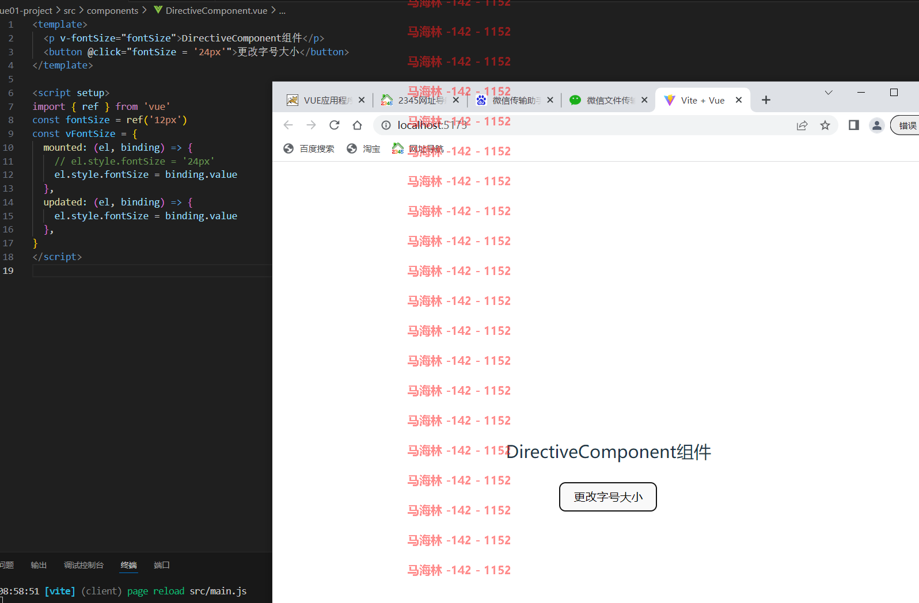Switch to the 2345网址导航 tab
Screen dimensions: 919x603
pos(421,100)
